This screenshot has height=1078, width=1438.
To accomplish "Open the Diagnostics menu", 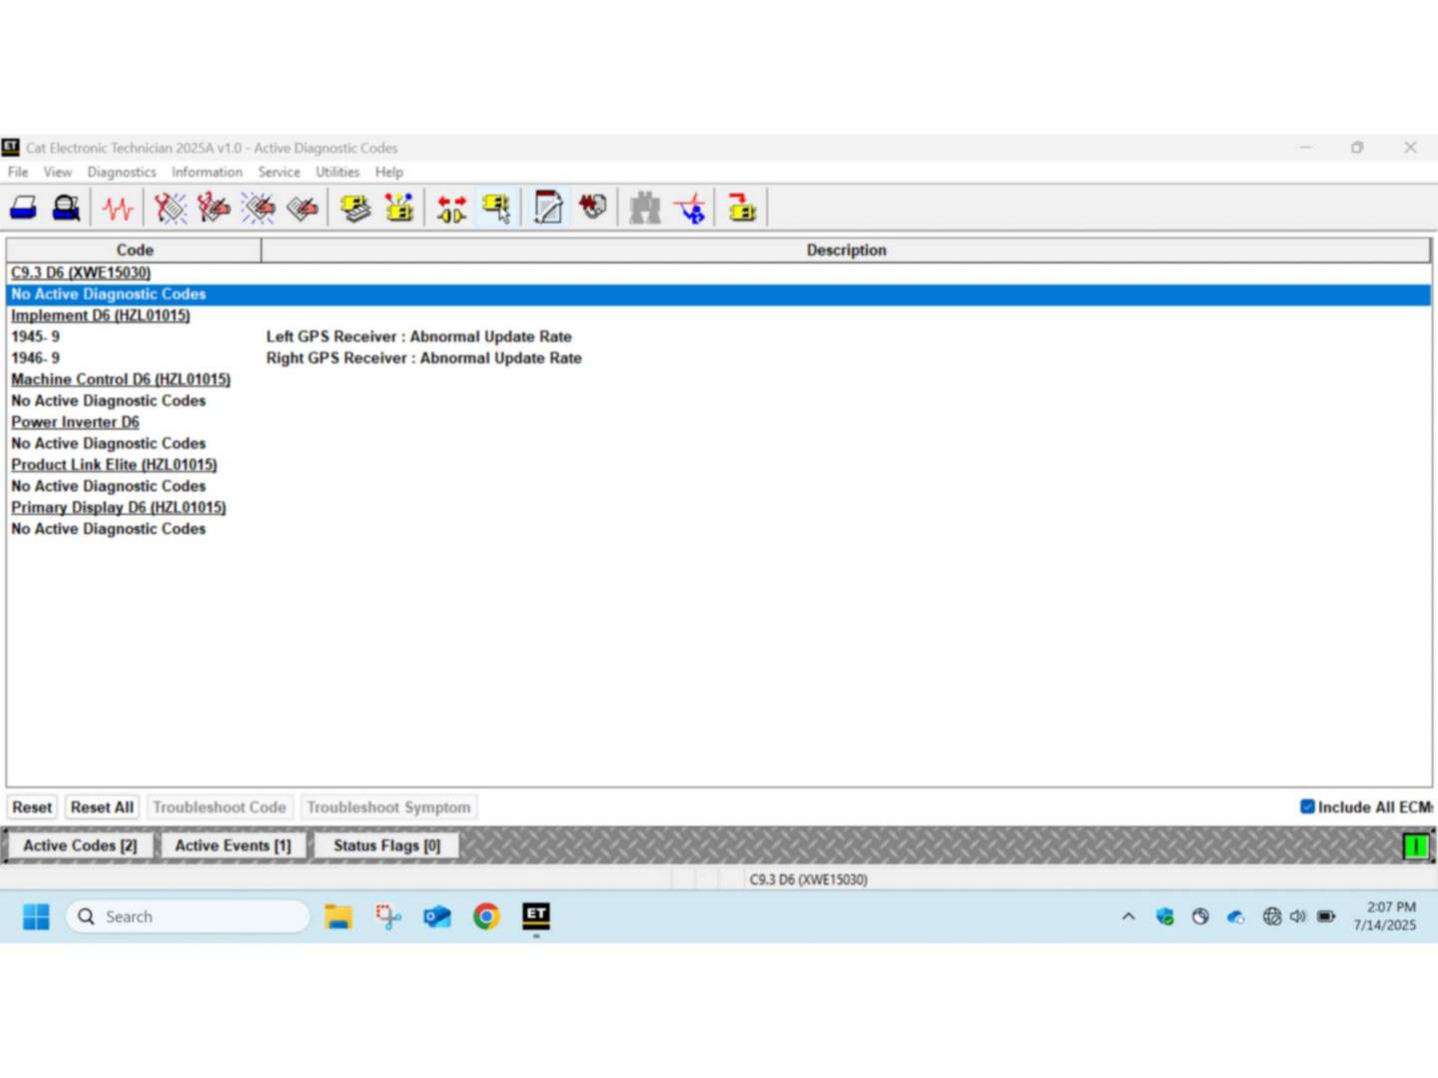I will (x=122, y=172).
